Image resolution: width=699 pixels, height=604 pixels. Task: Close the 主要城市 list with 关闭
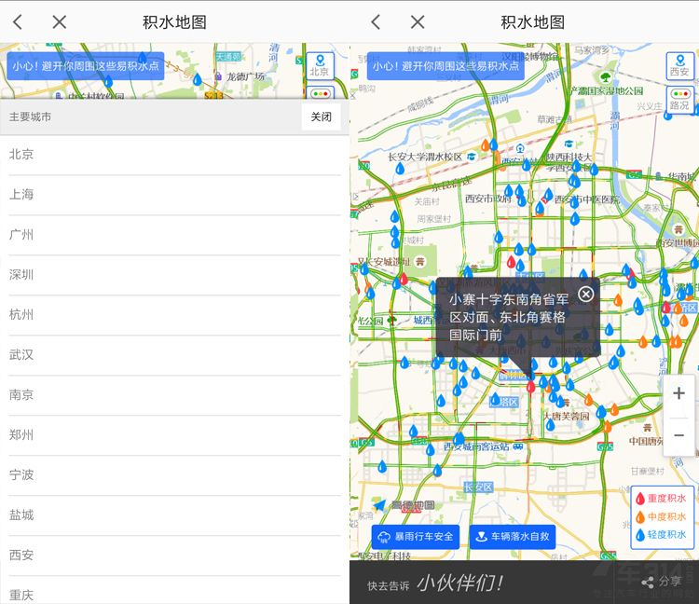[x=321, y=117]
